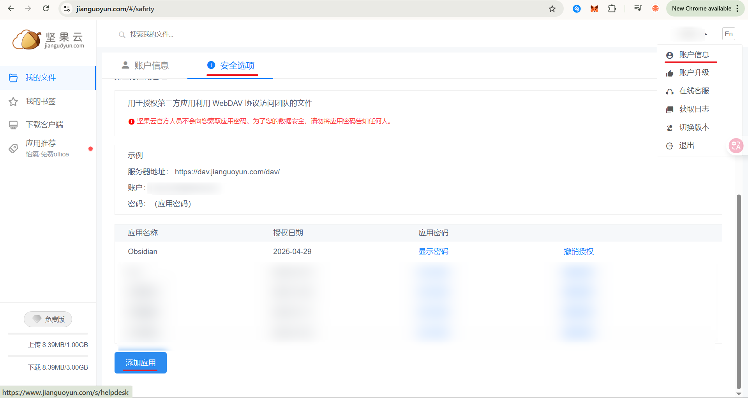Switch to 账户信息 tab
Image resolution: width=748 pixels, height=398 pixels.
click(145, 66)
